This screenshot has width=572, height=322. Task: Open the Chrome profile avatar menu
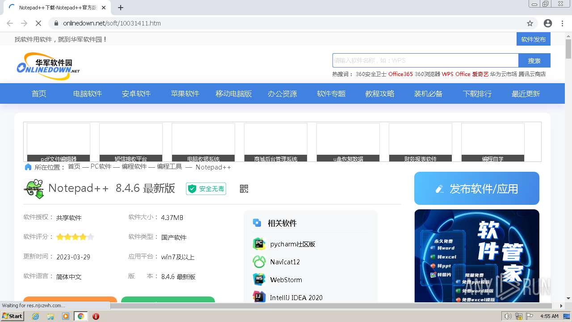548,23
